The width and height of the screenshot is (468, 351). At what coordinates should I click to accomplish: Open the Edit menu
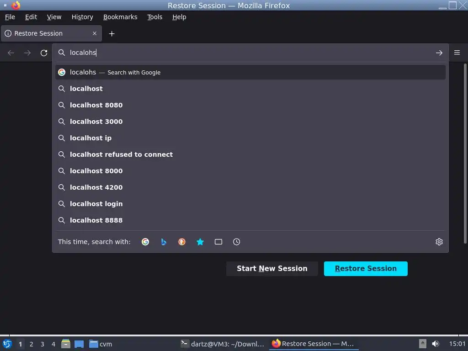click(31, 17)
